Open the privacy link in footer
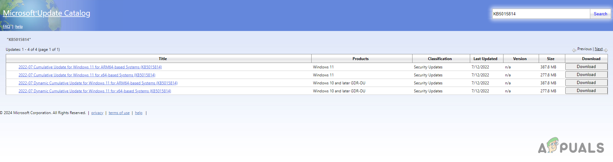 click(x=97, y=113)
